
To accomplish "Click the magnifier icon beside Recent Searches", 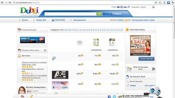I will click(127, 81).
